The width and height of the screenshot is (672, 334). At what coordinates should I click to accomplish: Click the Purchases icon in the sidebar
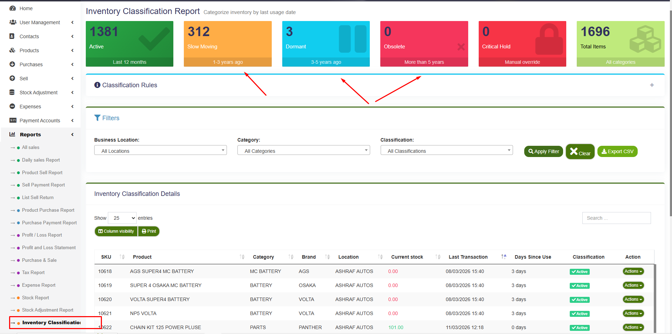tap(13, 64)
